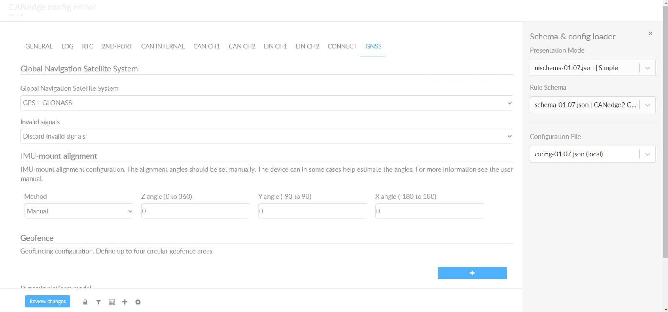Add a geofence with the blue plus button

coord(472,273)
